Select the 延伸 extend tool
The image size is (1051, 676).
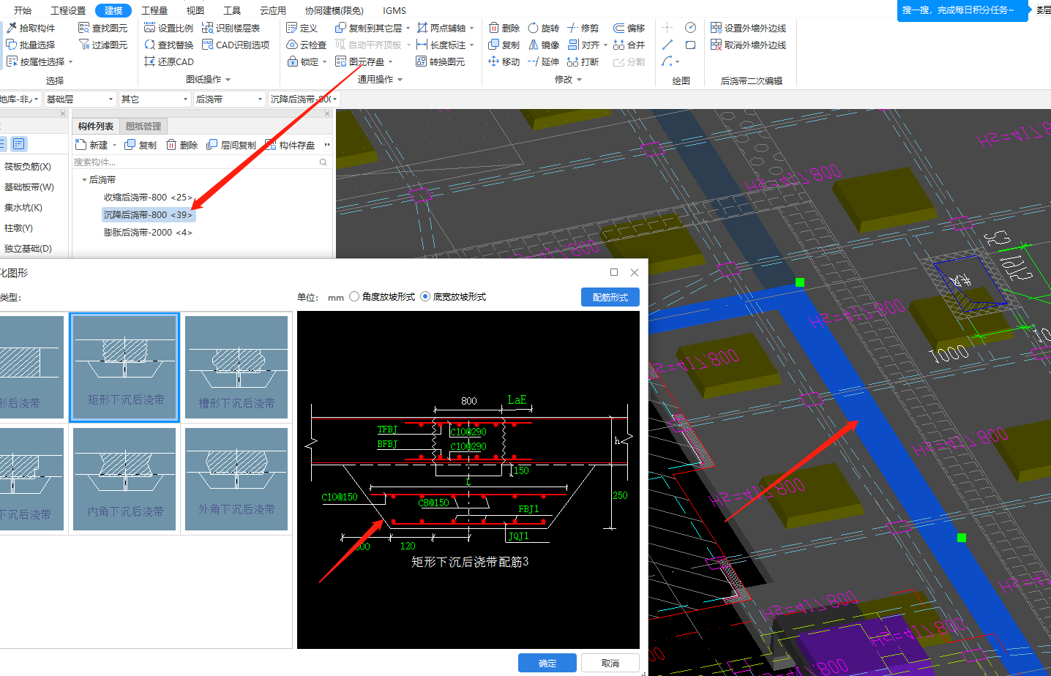click(543, 61)
